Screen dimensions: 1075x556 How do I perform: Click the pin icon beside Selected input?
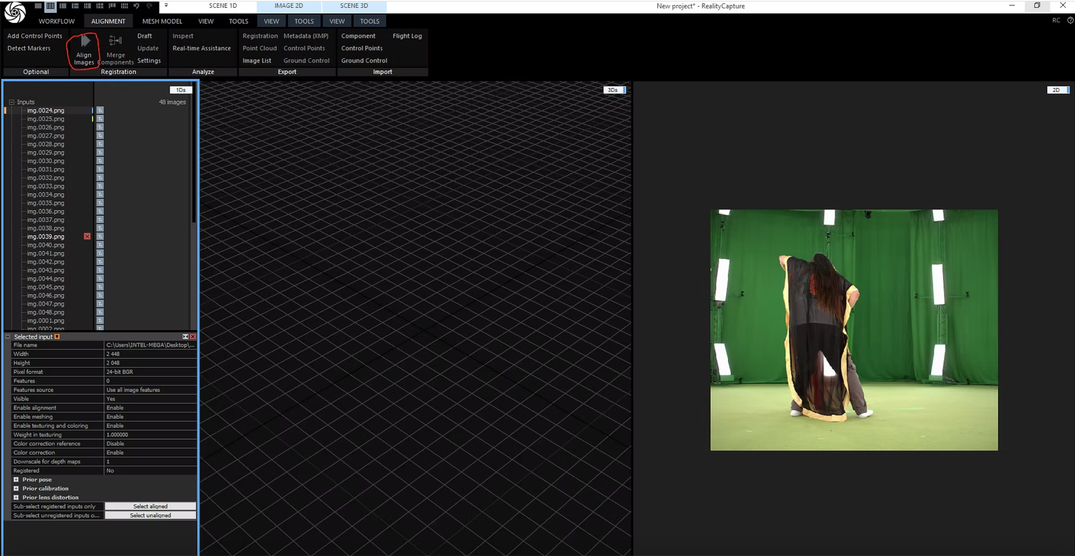click(57, 337)
